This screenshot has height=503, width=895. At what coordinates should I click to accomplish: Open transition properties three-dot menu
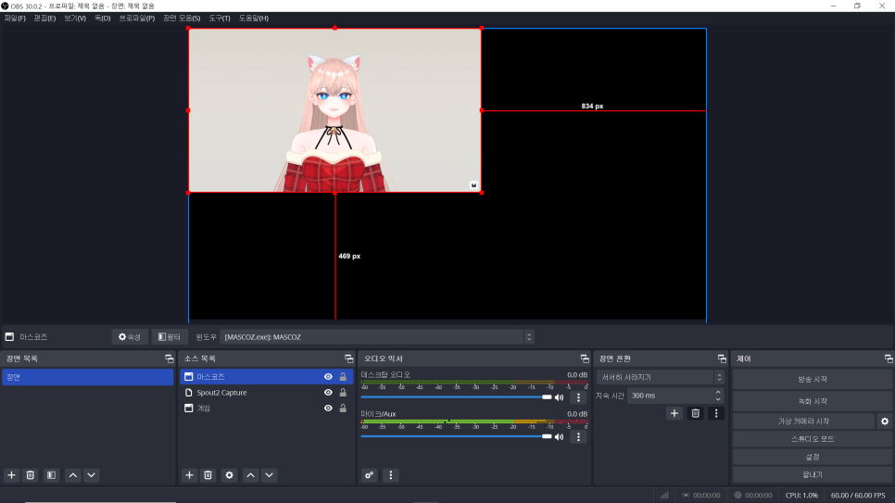pyautogui.click(x=716, y=413)
